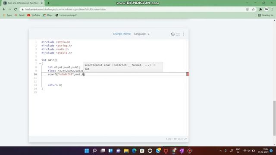276x155 pixels.
Task: Click the red error marker on line 10
Action: pos(187,74)
